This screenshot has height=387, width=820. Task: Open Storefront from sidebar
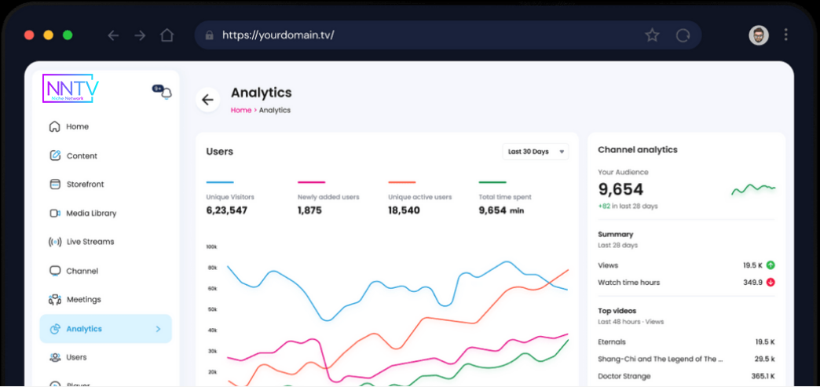click(x=85, y=184)
